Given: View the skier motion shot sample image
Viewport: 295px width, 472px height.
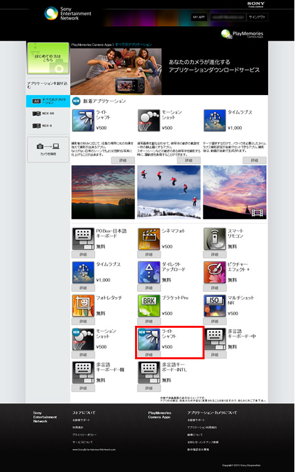Looking at the screenshot, I should [169, 192].
